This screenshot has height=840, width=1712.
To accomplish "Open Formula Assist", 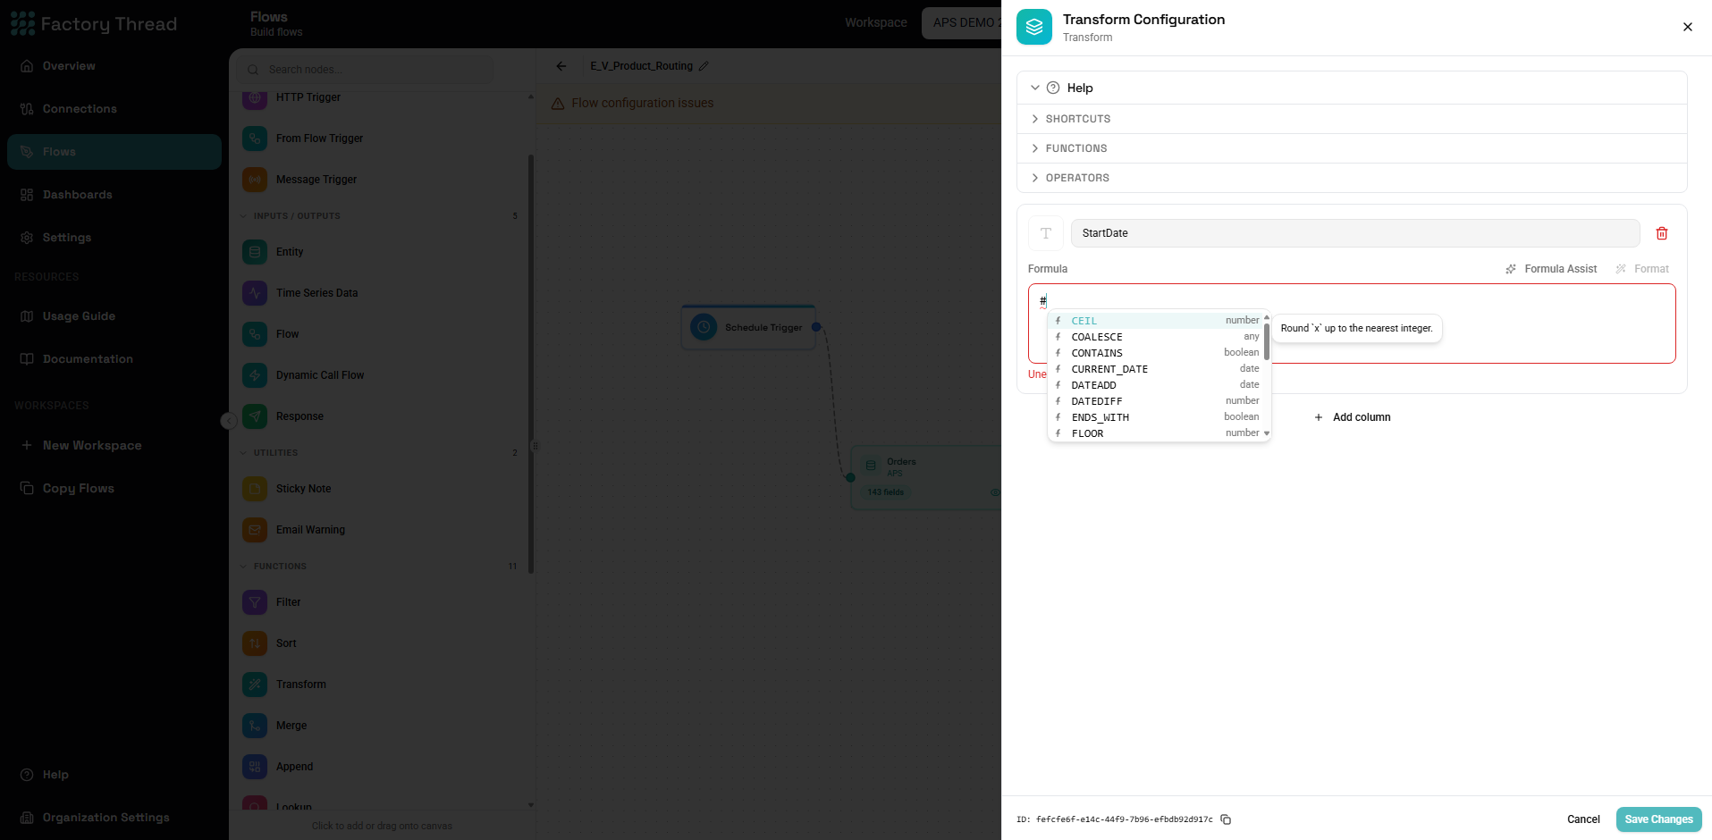I will click(x=1551, y=269).
